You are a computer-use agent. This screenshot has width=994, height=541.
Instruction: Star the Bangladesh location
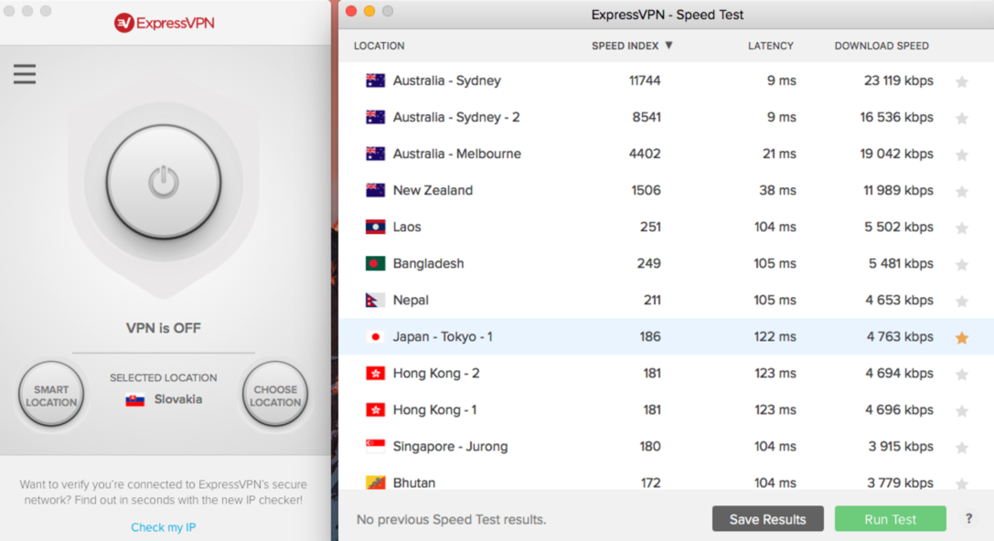pyautogui.click(x=962, y=265)
